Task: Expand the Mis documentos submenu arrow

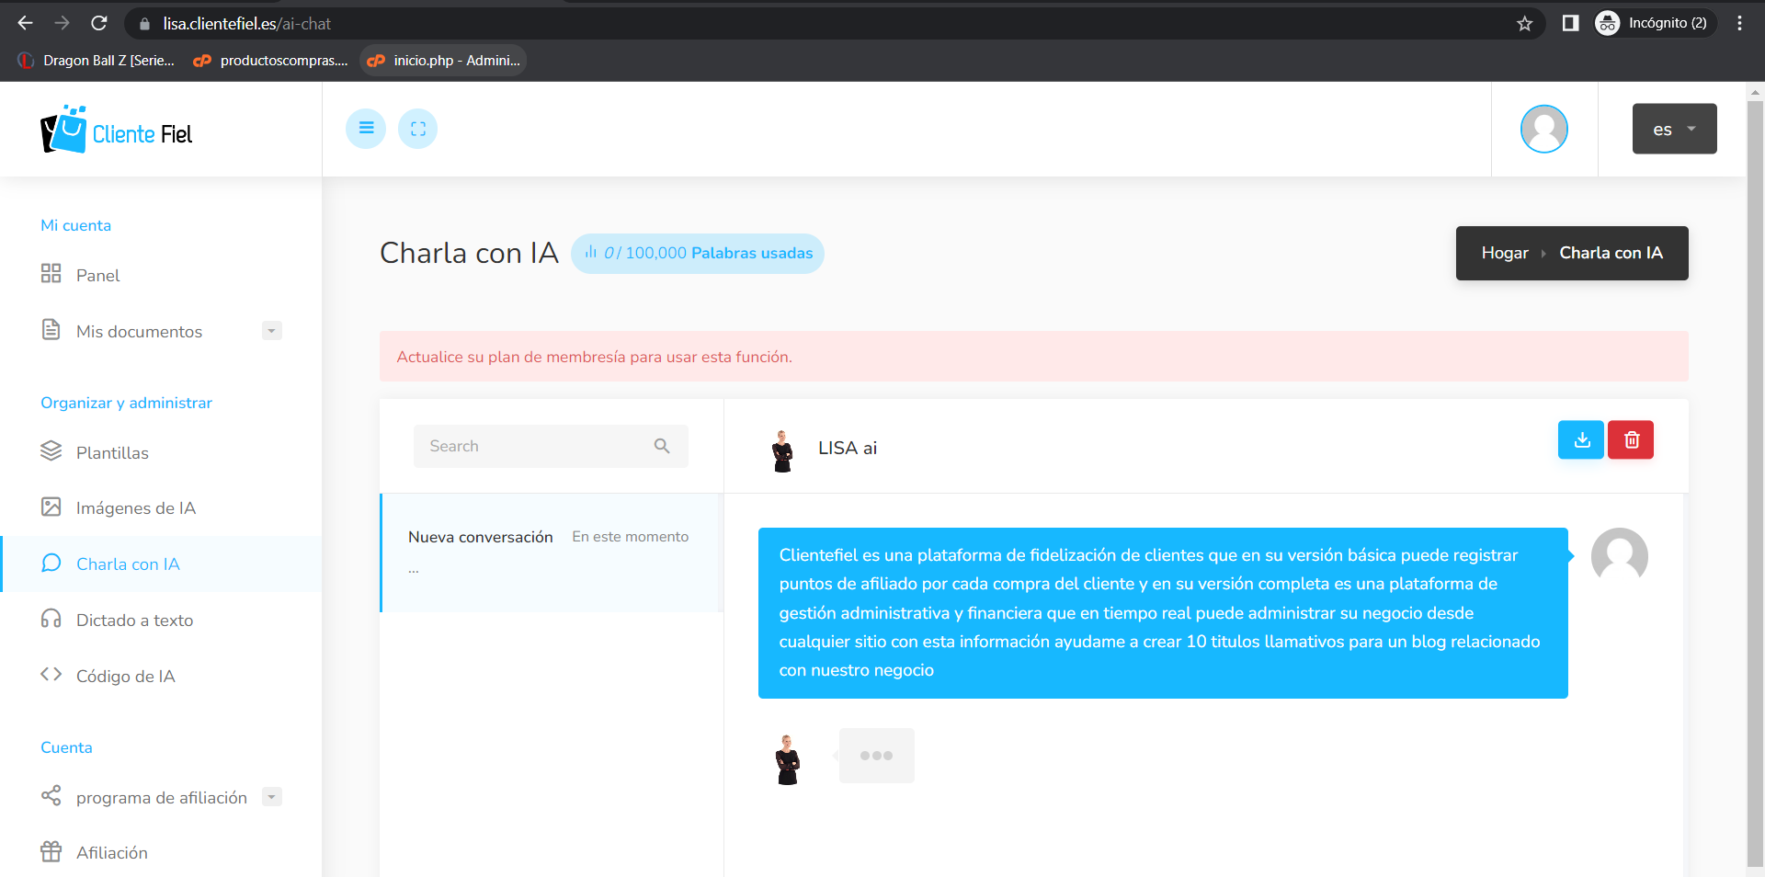Action: 272,331
